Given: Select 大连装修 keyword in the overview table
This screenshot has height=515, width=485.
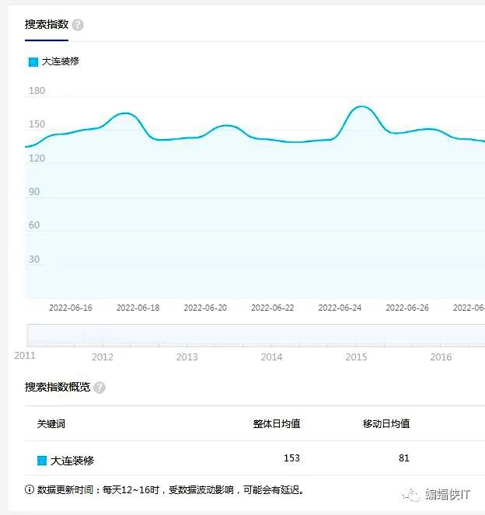Looking at the screenshot, I should [72, 461].
